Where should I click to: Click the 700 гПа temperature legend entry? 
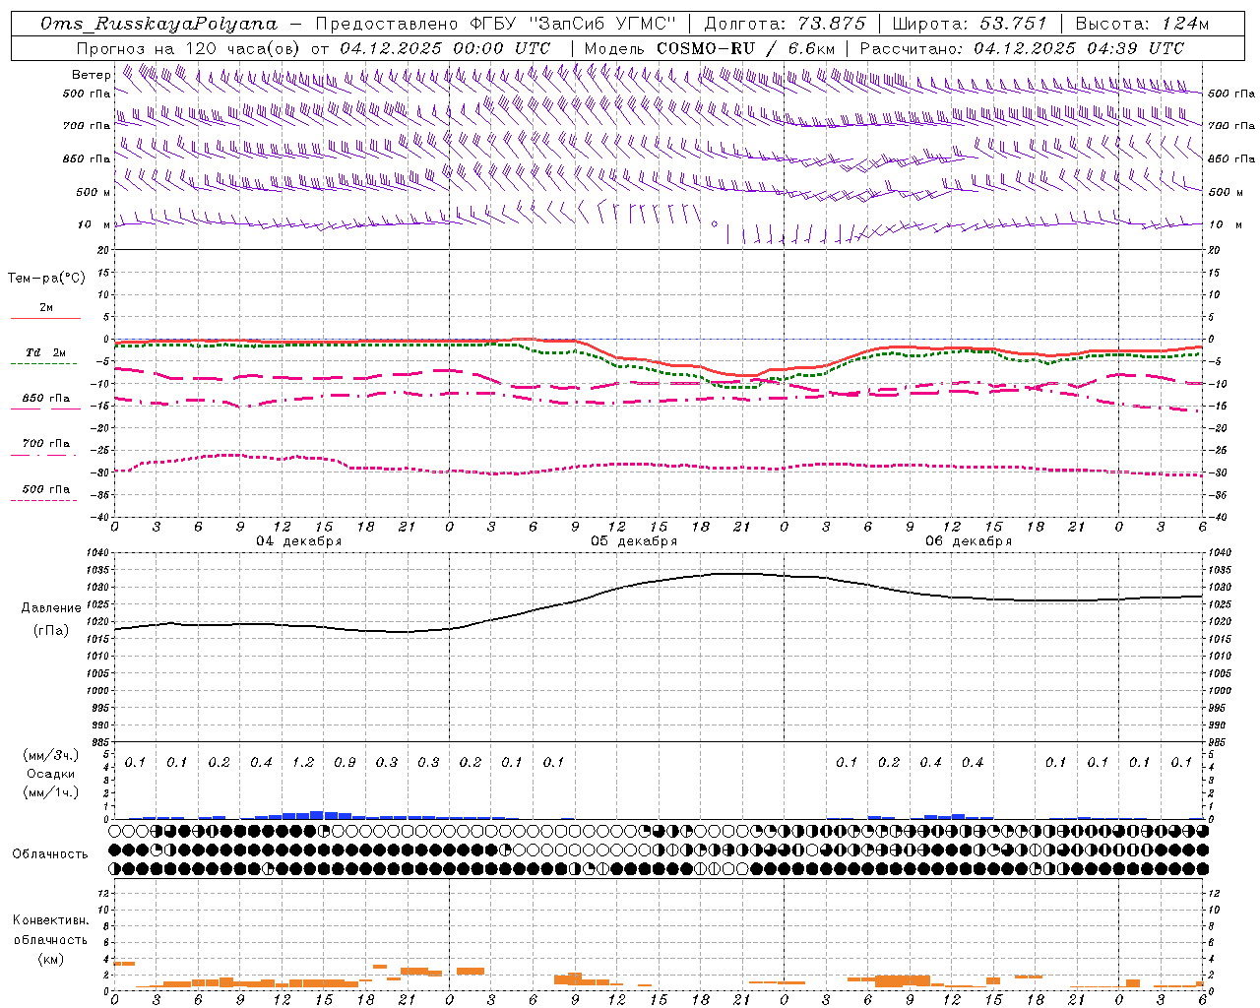tap(46, 444)
